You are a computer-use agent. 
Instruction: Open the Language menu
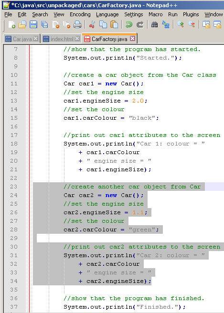[x=107, y=15]
